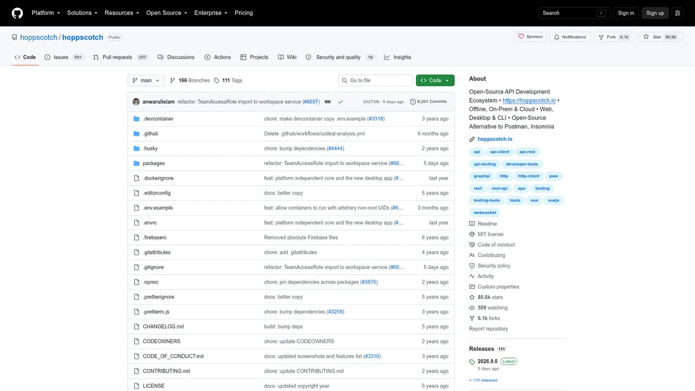Open the Insights tab

(397, 57)
